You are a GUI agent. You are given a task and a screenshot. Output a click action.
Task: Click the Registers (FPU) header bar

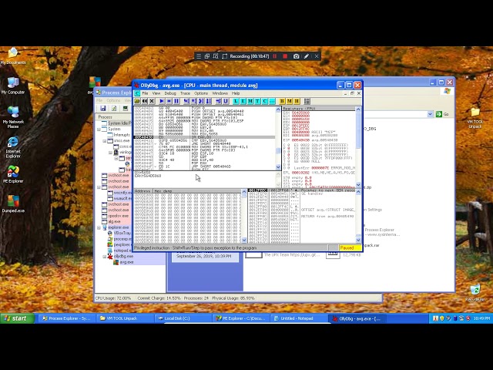click(x=319, y=109)
